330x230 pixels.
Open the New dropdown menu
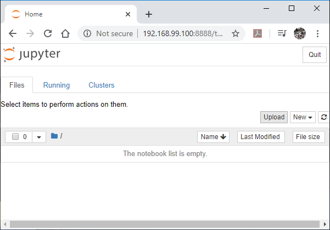pyautogui.click(x=303, y=117)
